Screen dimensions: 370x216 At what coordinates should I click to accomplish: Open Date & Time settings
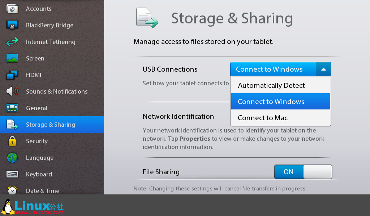(x=52, y=189)
